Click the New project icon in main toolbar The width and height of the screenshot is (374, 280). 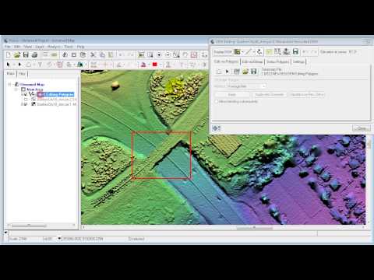click(x=9, y=54)
